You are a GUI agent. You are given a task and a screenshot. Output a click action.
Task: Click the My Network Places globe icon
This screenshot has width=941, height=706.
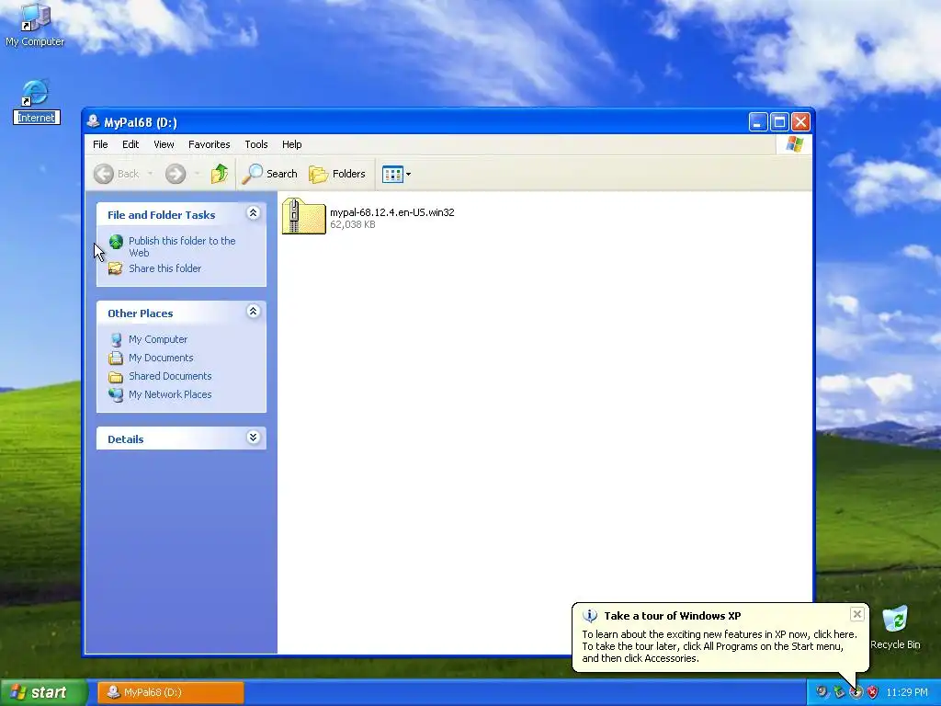(116, 395)
